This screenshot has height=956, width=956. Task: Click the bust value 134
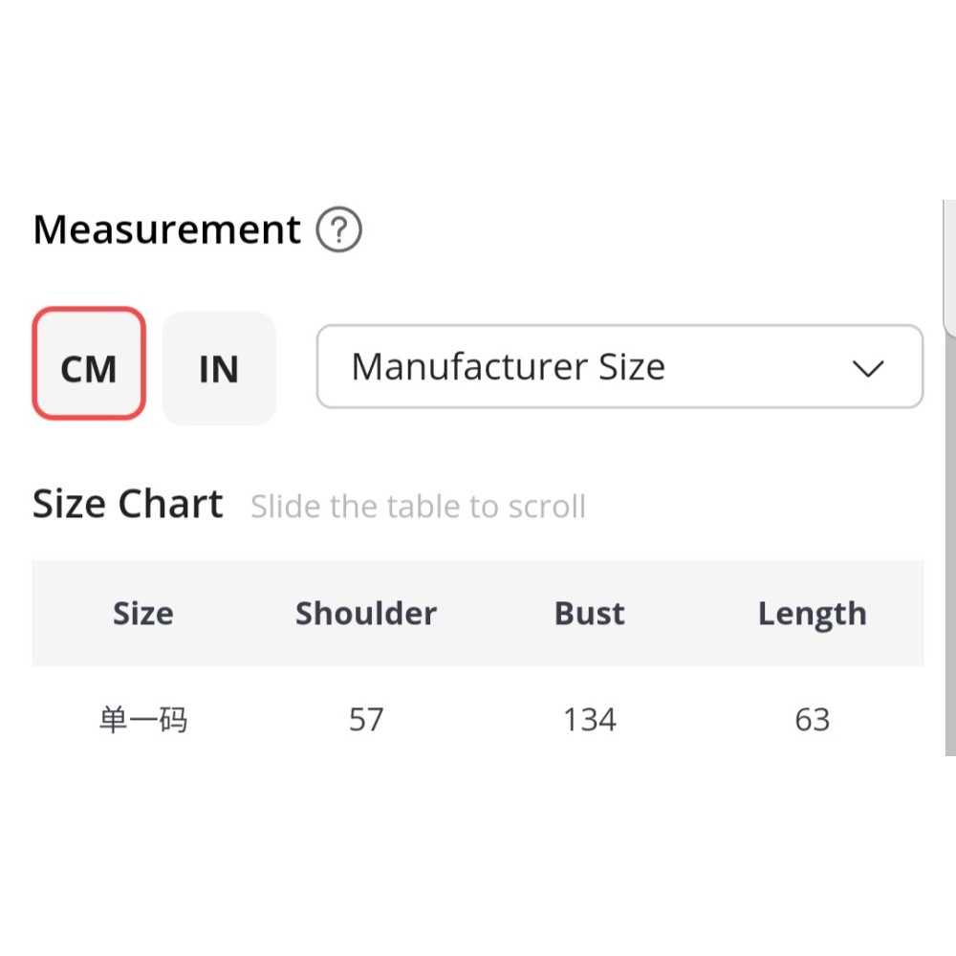590,719
